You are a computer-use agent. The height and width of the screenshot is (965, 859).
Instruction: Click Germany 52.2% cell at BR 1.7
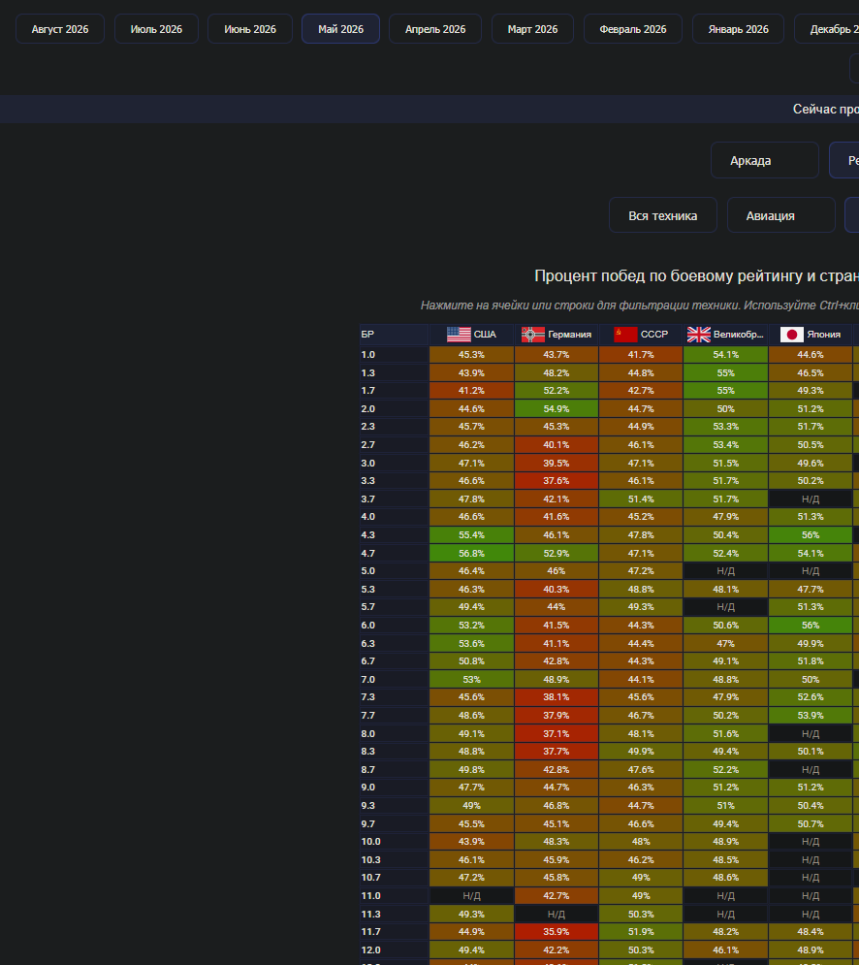coord(557,390)
